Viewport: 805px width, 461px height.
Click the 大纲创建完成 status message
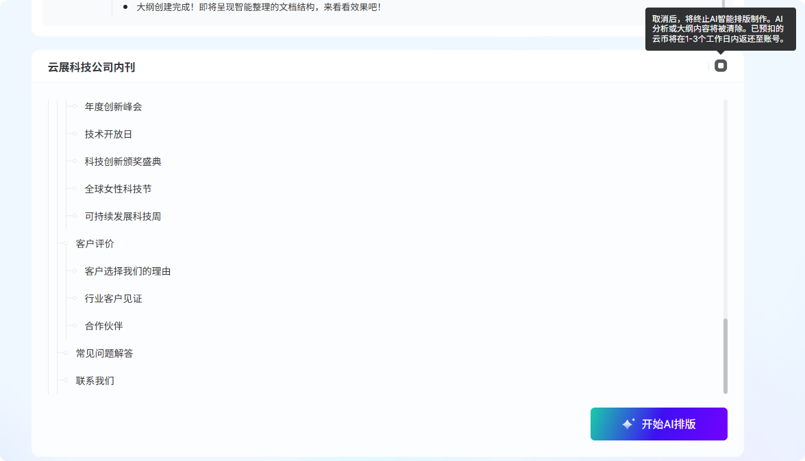(258, 8)
